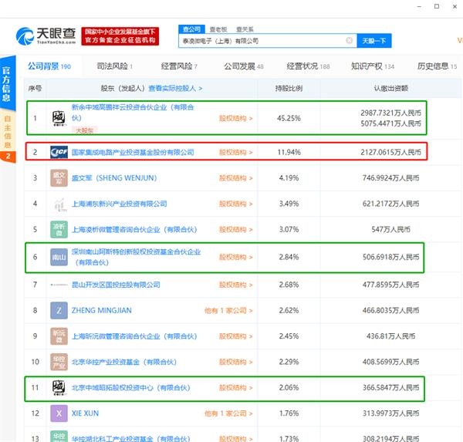This screenshot has height=442, width=463.
Task: Click the company name search input field
Action: [x=262, y=40]
